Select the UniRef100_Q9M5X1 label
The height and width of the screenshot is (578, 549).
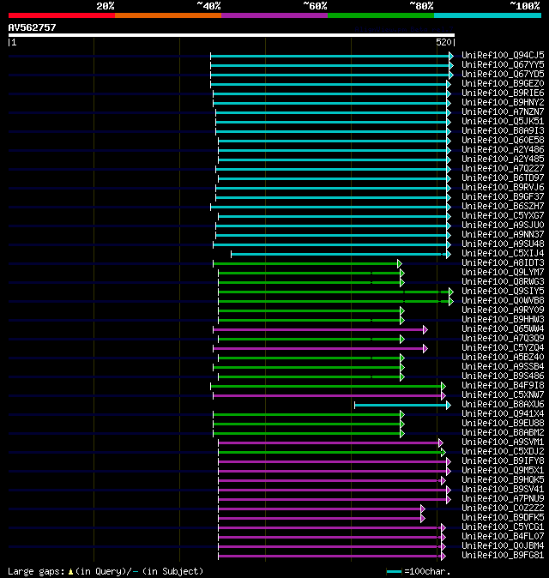coord(503,470)
